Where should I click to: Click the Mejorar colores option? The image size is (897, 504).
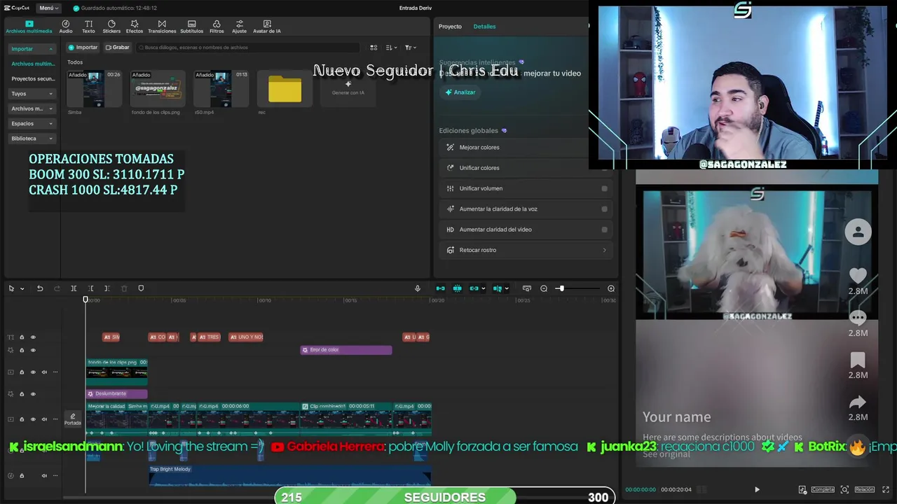tap(526, 148)
